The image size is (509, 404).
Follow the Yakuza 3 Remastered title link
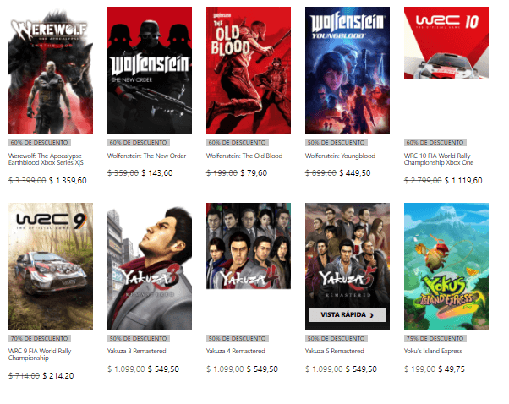click(x=137, y=351)
